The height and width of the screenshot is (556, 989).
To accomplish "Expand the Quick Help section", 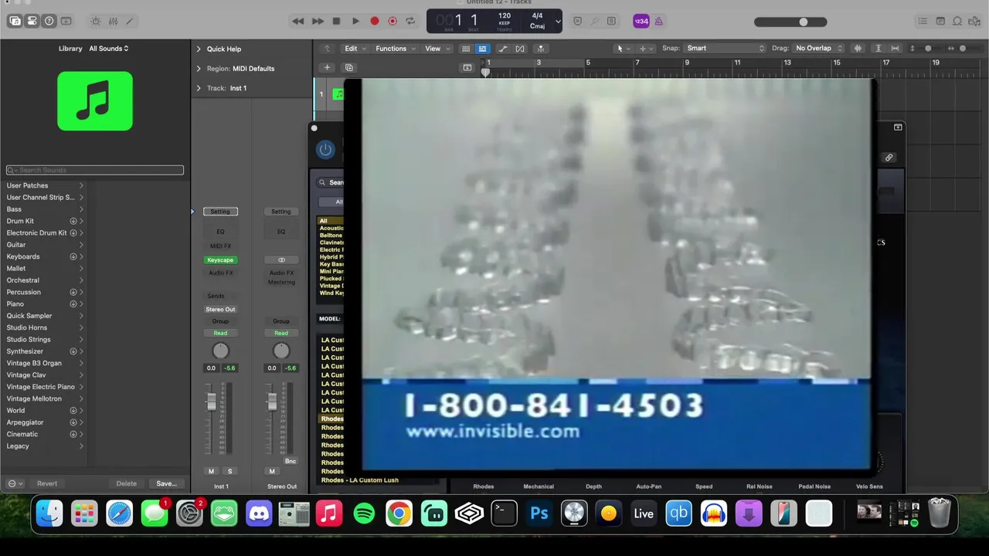I will pos(199,49).
